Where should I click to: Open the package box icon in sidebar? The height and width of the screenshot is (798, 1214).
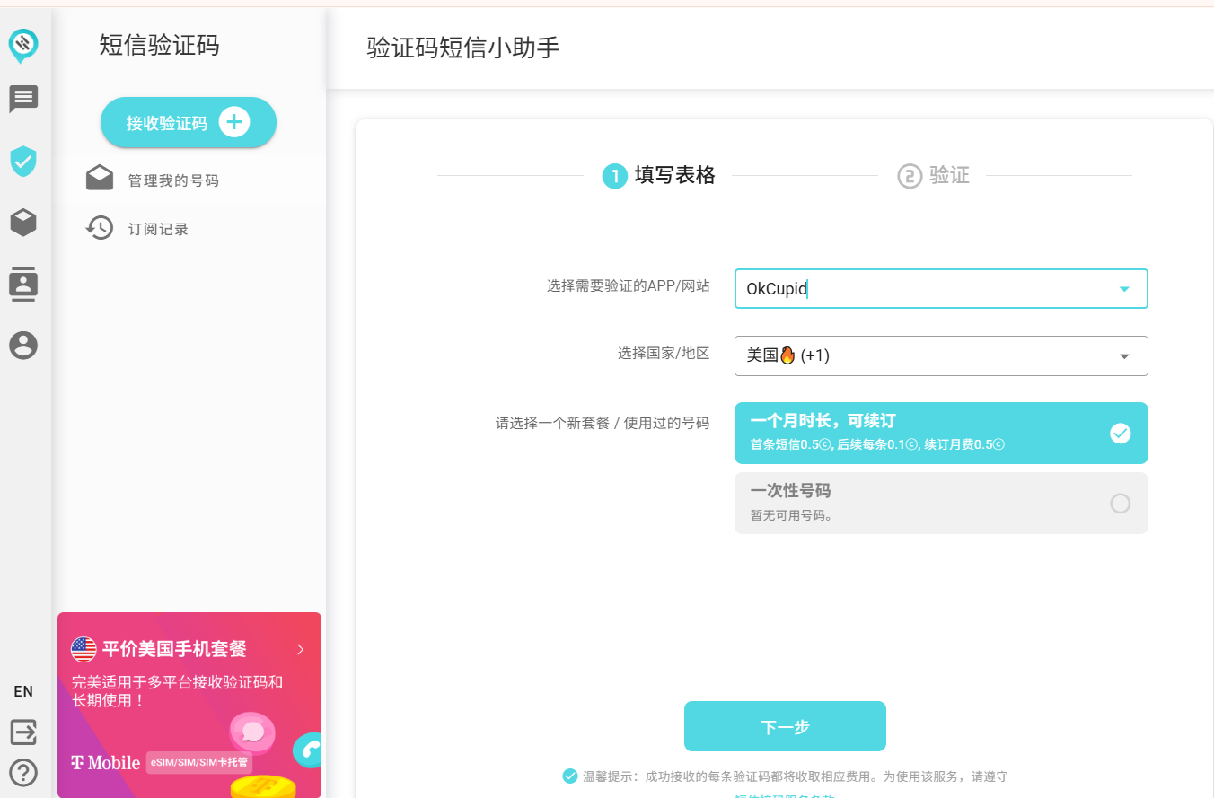pyautogui.click(x=23, y=223)
